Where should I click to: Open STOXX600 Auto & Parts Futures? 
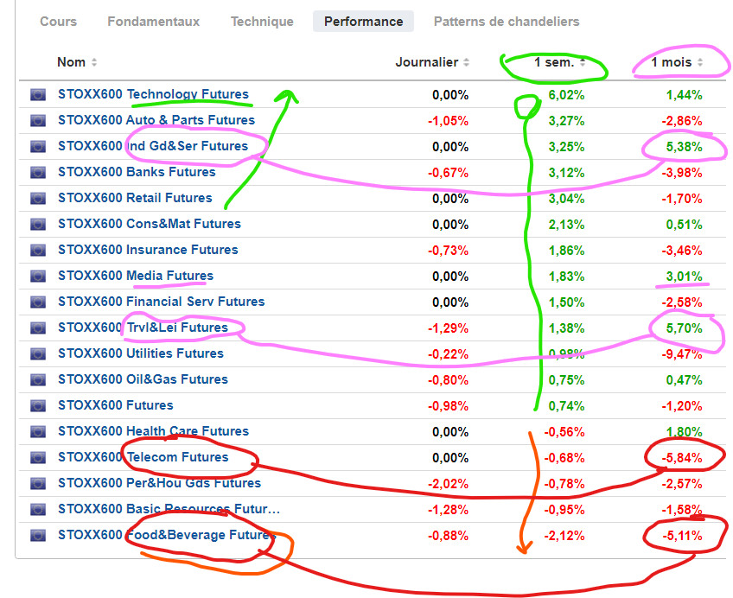tap(156, 120)
